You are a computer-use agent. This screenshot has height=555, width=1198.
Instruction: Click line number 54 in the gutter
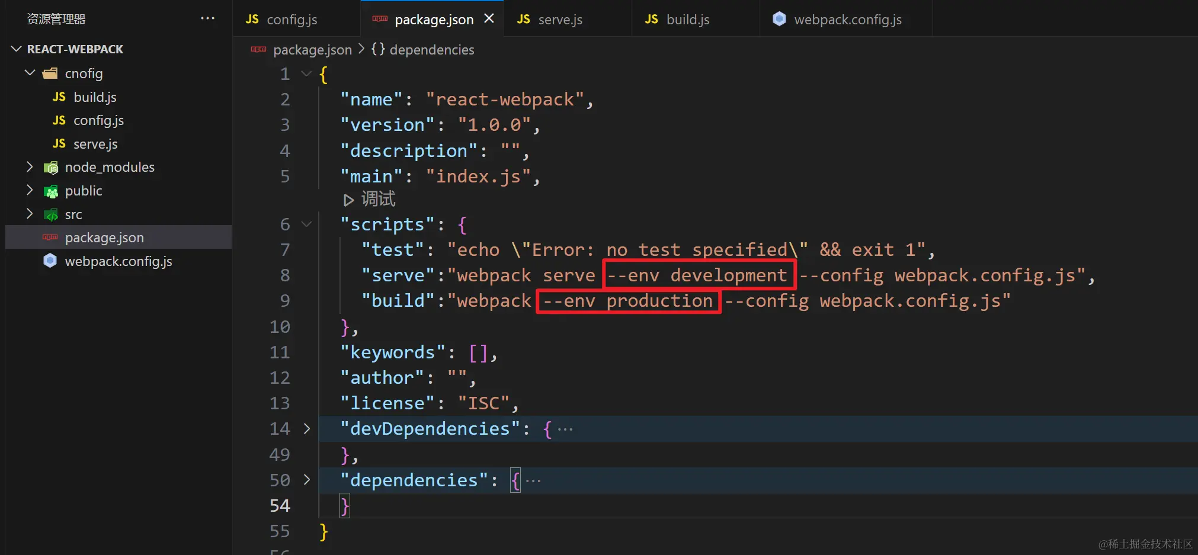click(x=280, y=506)
